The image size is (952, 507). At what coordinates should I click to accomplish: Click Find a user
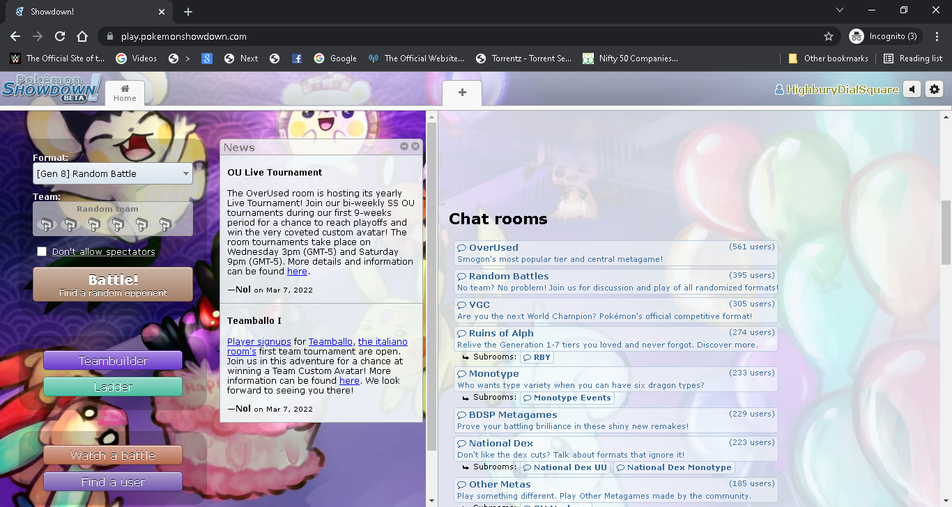[113, 482]
